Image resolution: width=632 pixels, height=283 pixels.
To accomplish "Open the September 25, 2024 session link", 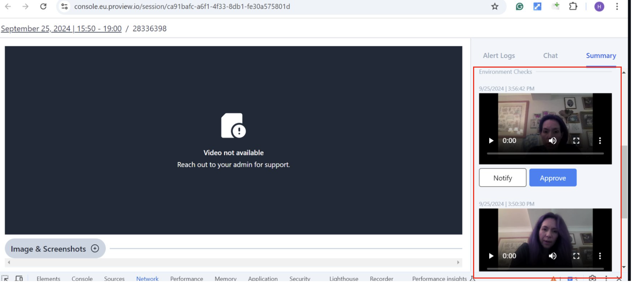I will (x=61, y=29).
